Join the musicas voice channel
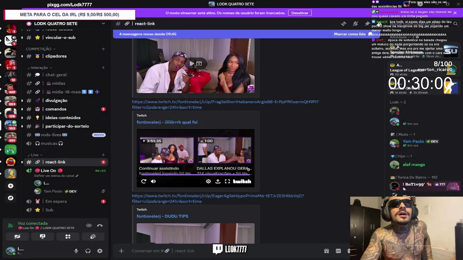 coord(65,143)
